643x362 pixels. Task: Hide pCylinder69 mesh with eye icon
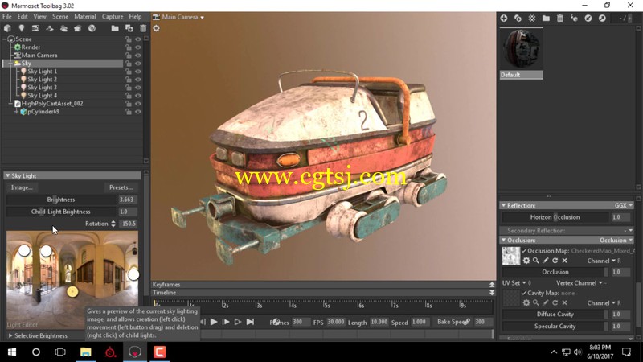click(x=137, y=112)
